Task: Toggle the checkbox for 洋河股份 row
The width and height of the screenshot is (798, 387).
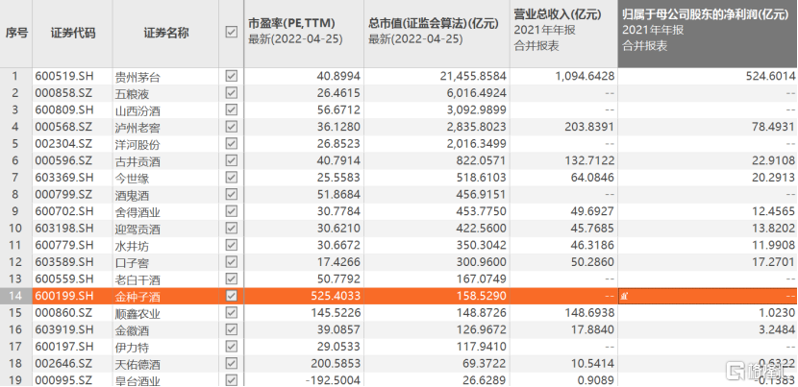Action: click(231, 144)
